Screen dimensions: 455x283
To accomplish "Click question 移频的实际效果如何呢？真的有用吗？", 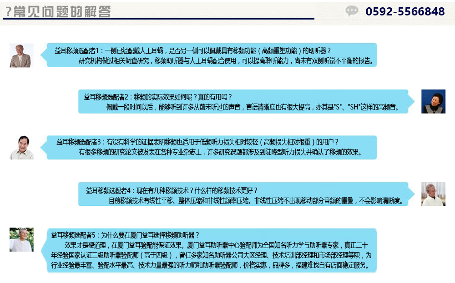I will click(183, 97).
